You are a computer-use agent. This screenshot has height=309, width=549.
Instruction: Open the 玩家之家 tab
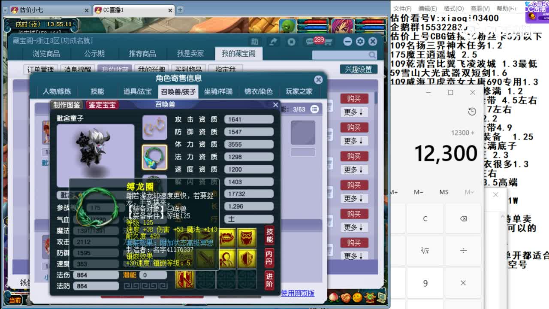pyautogui.click(x=299, y=91)
